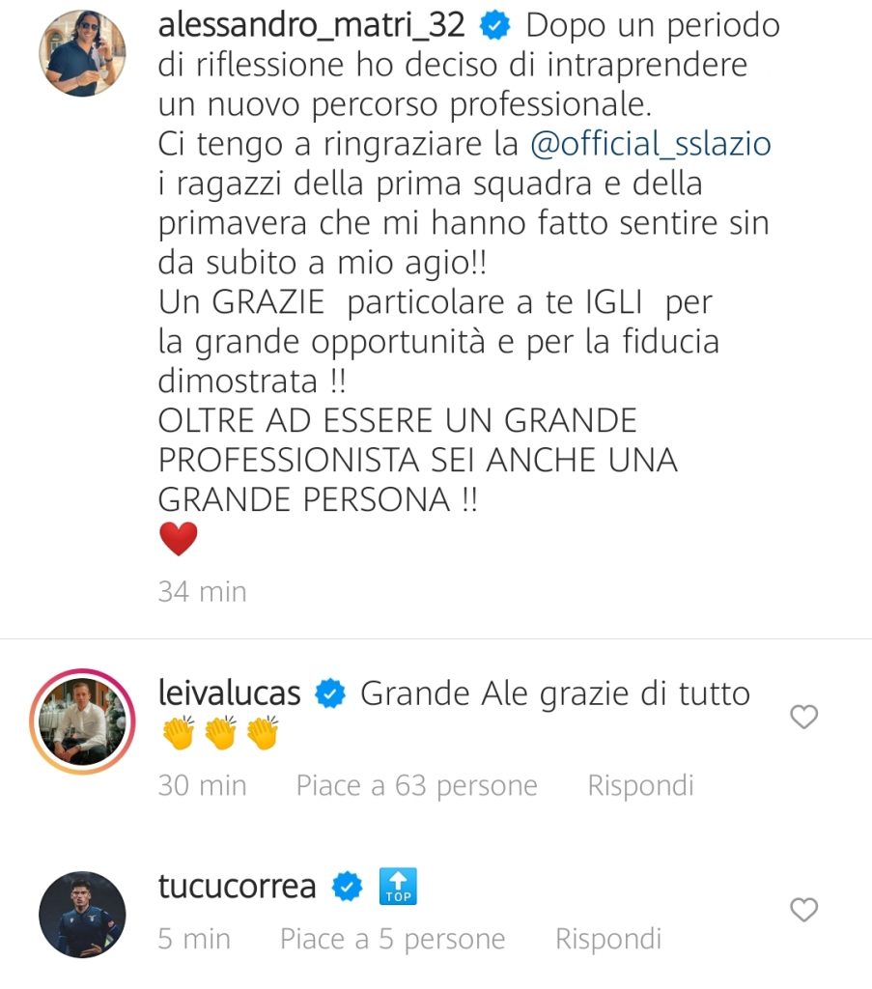Click the TOP arrow emoji
Screen dimensions: 872x989
point(398,887)
